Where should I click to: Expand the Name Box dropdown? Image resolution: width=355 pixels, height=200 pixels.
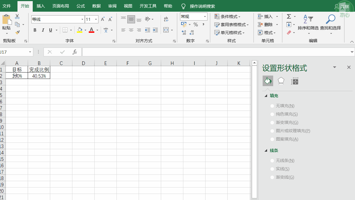30,52
